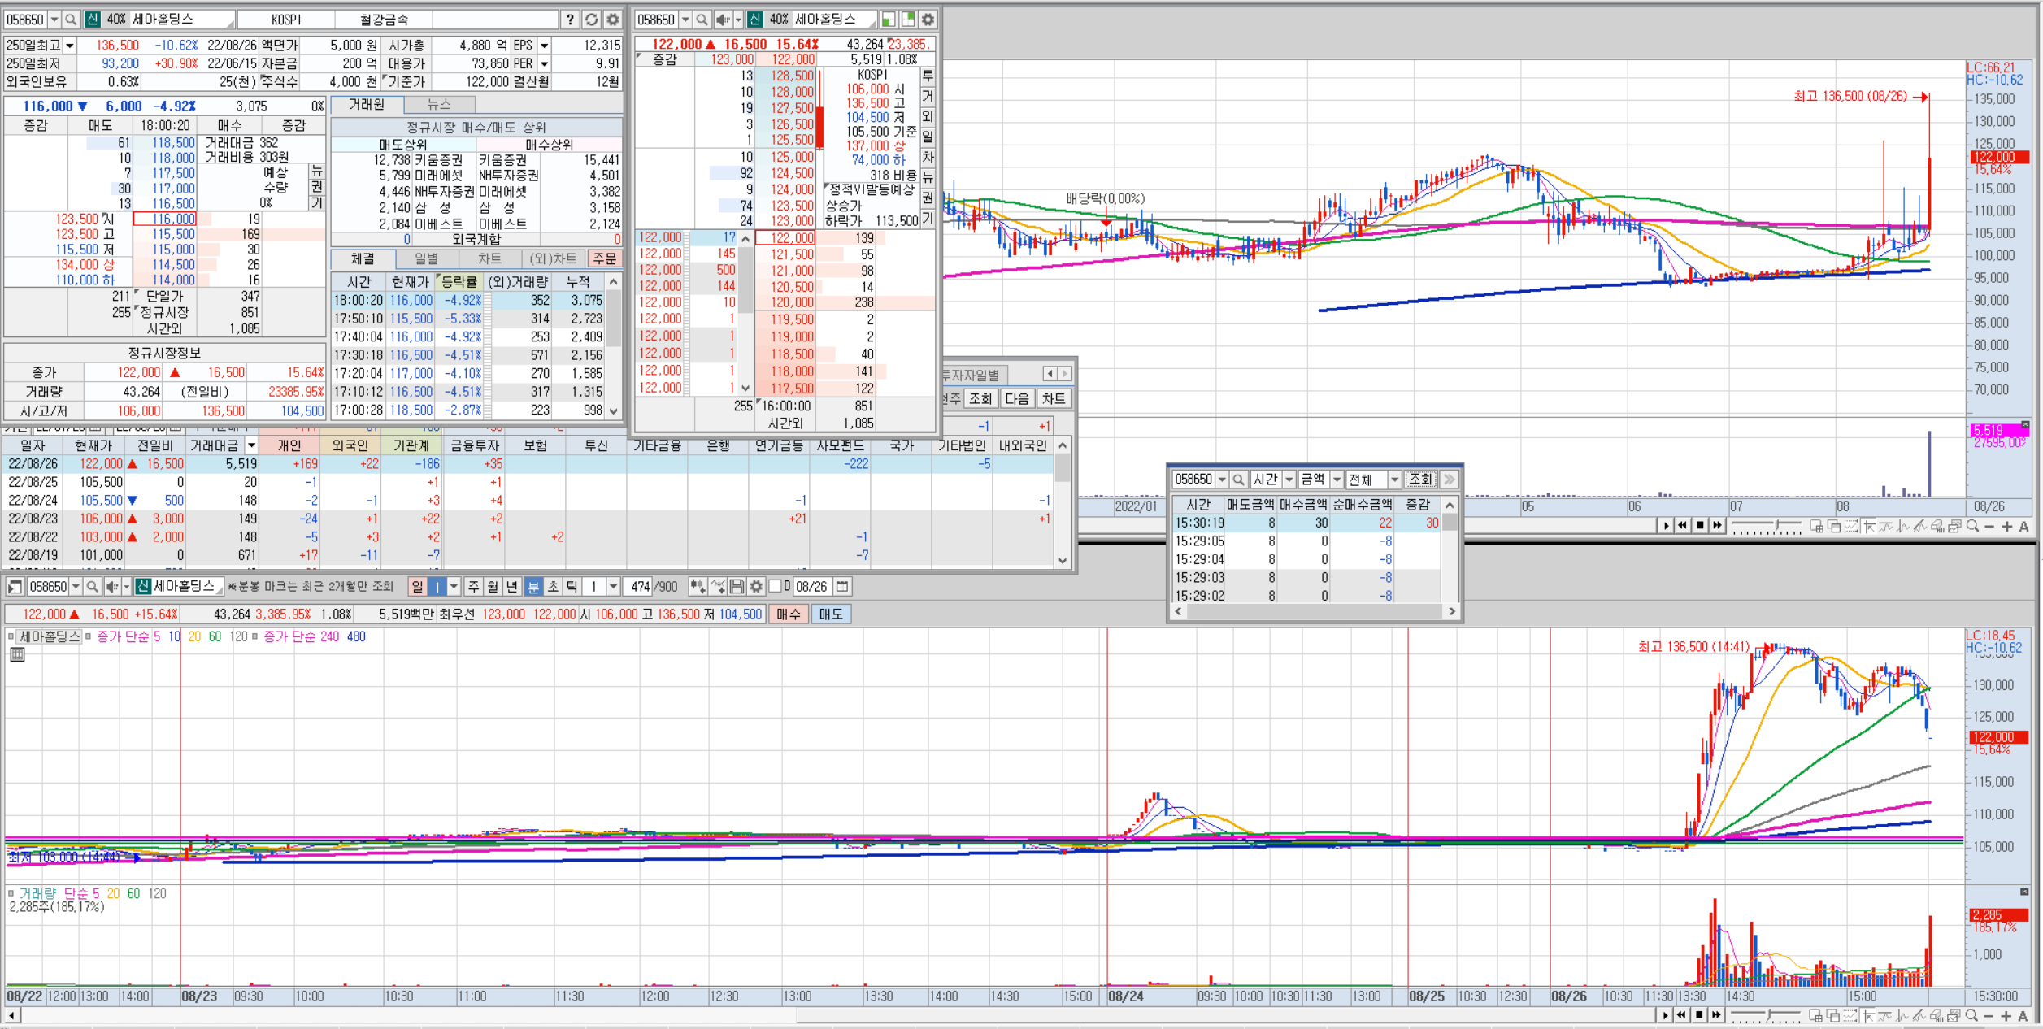Viewport: 2043px width, 1029px height.
Task: Click double-chevron expand icon in small amount window
Action: click(x=1449, y=480)
